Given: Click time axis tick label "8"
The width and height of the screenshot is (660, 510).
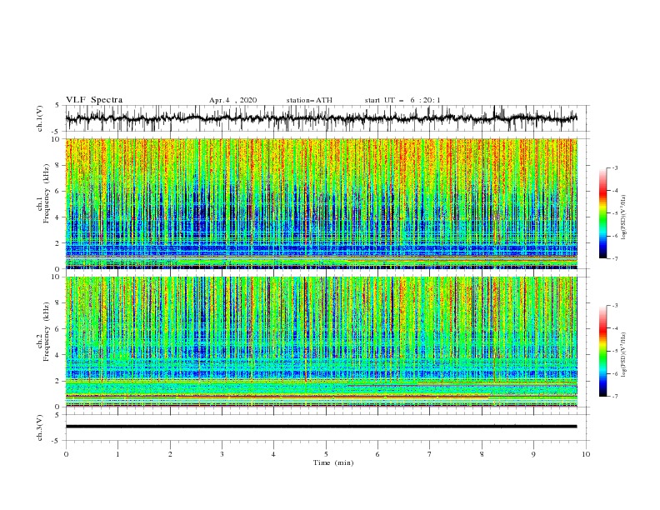Looking at the screenshot, I should pos(482,454).
